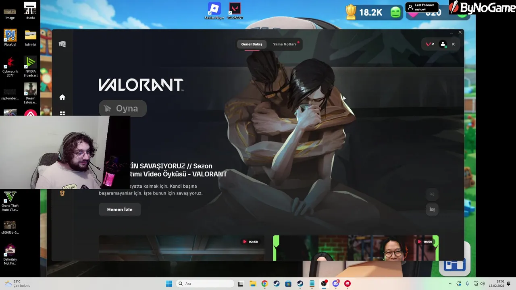Select the c86f6f3b desktop file
Screen dimensions: 516x290
10,227
